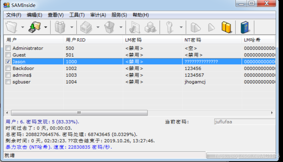The image size is (283, 162).
Task: Open the 服务(S) menu
Action: [119, 15]
